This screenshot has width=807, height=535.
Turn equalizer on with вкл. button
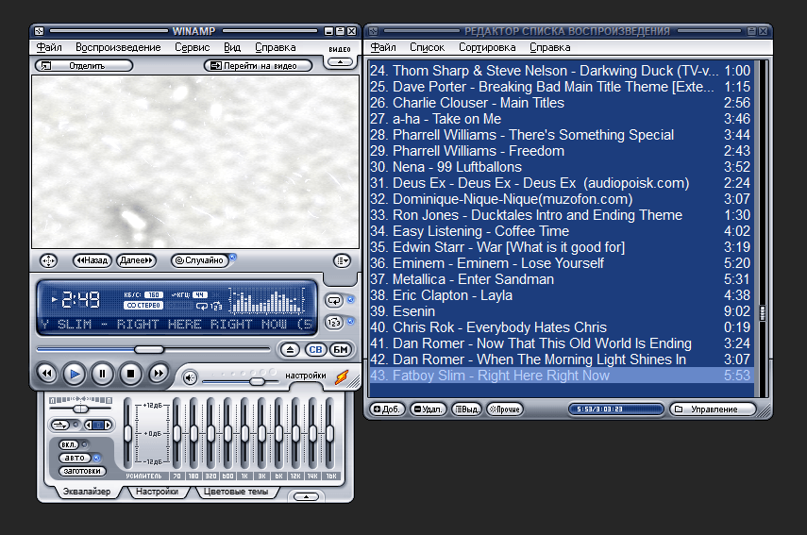pos(69,444)
